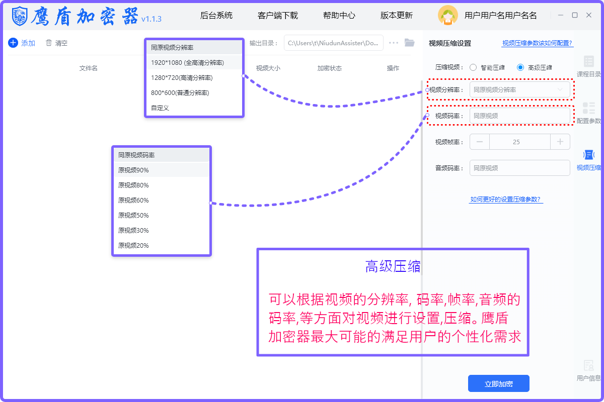
Task: Open 用户信息 sidebar icon
Action: (x=588, y=366)
